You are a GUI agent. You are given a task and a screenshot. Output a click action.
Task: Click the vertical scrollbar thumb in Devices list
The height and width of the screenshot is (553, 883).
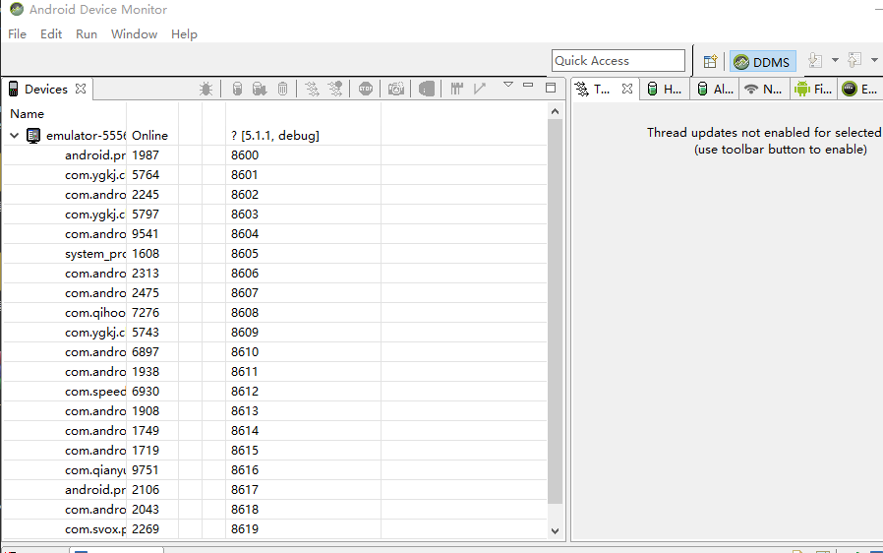point(555,311)
